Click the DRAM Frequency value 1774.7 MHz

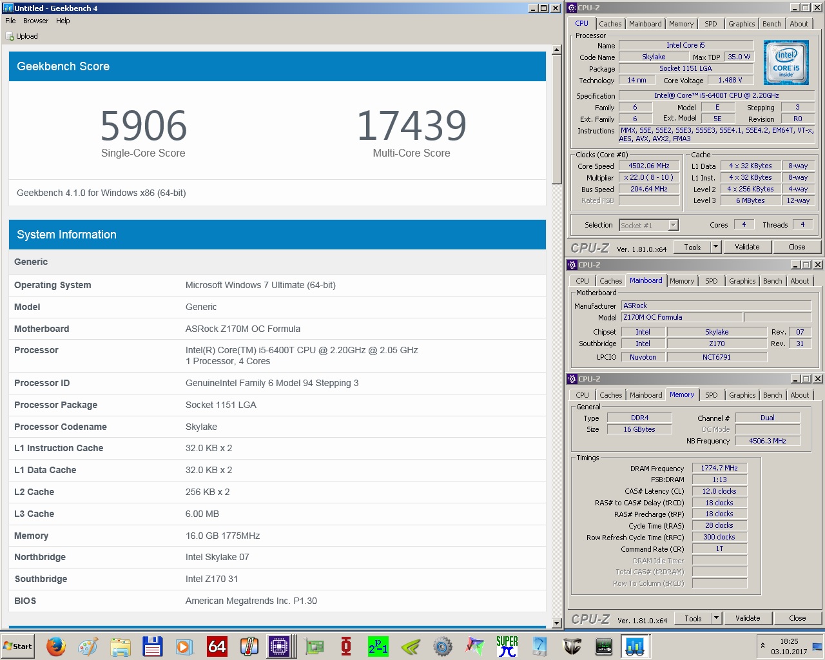point(719,468)
